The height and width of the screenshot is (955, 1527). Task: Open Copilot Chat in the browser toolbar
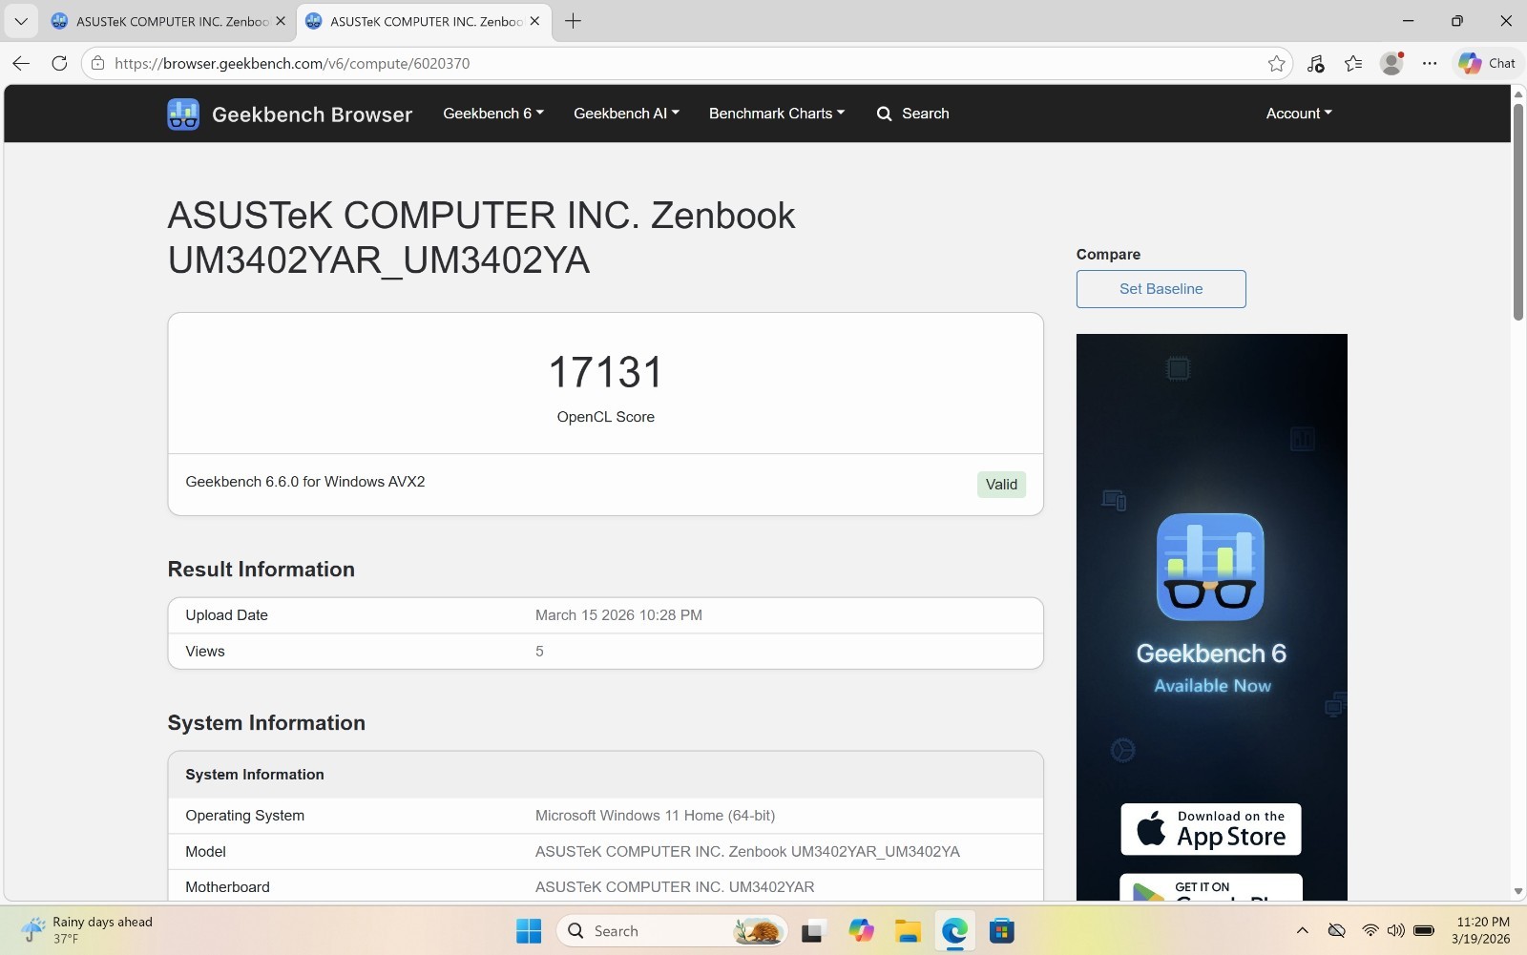point(1486,63)
